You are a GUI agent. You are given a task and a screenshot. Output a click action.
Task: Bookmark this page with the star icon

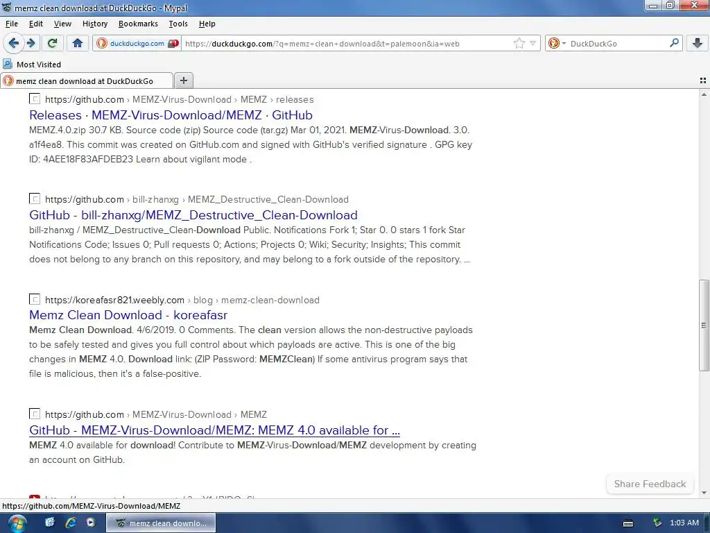[x=519, y=44]
